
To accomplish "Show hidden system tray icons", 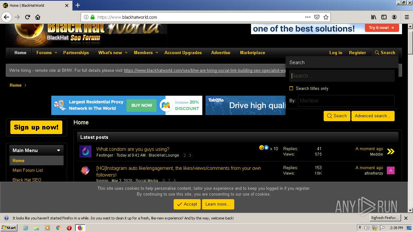I will coord(360,228).
